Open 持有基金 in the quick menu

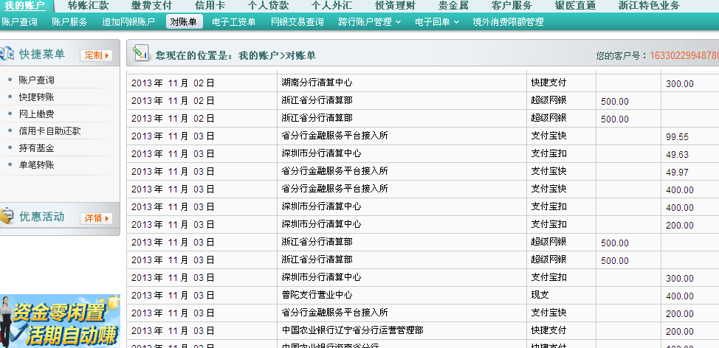point(36,147)
